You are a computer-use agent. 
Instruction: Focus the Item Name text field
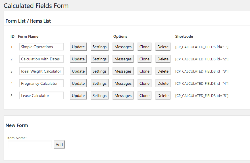point(30,145)
